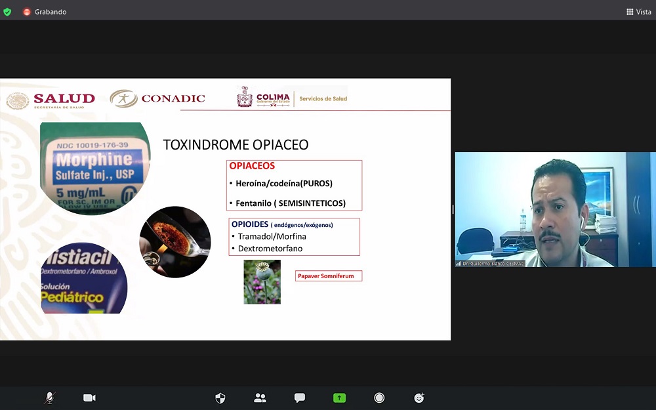This screenshot has width=656, height=410.
Task: Unmute the microphone
Action: 49,398
